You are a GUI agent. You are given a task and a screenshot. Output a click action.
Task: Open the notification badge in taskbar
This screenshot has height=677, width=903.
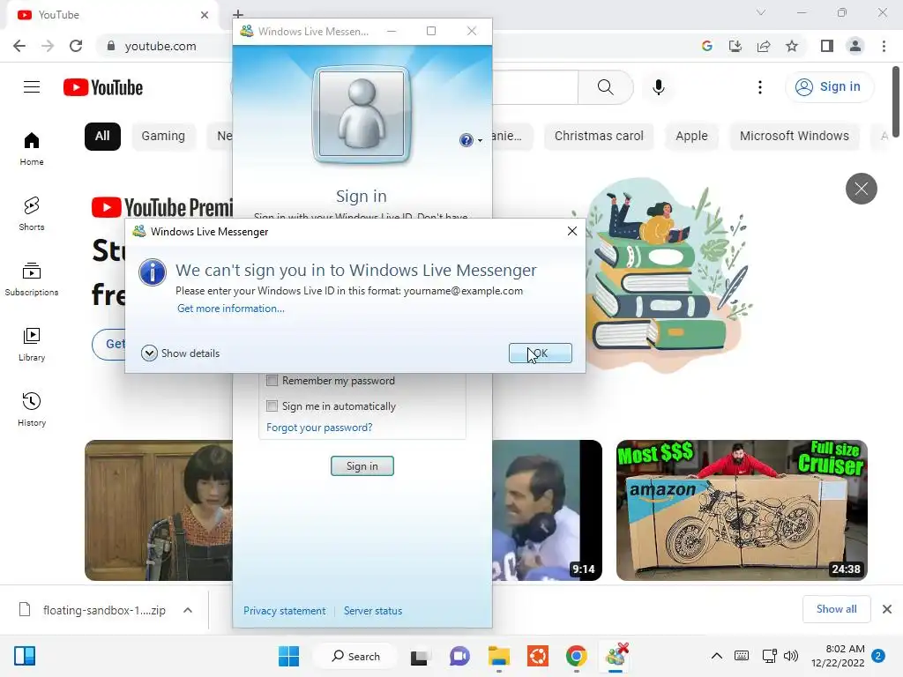[x=878, y=656]
